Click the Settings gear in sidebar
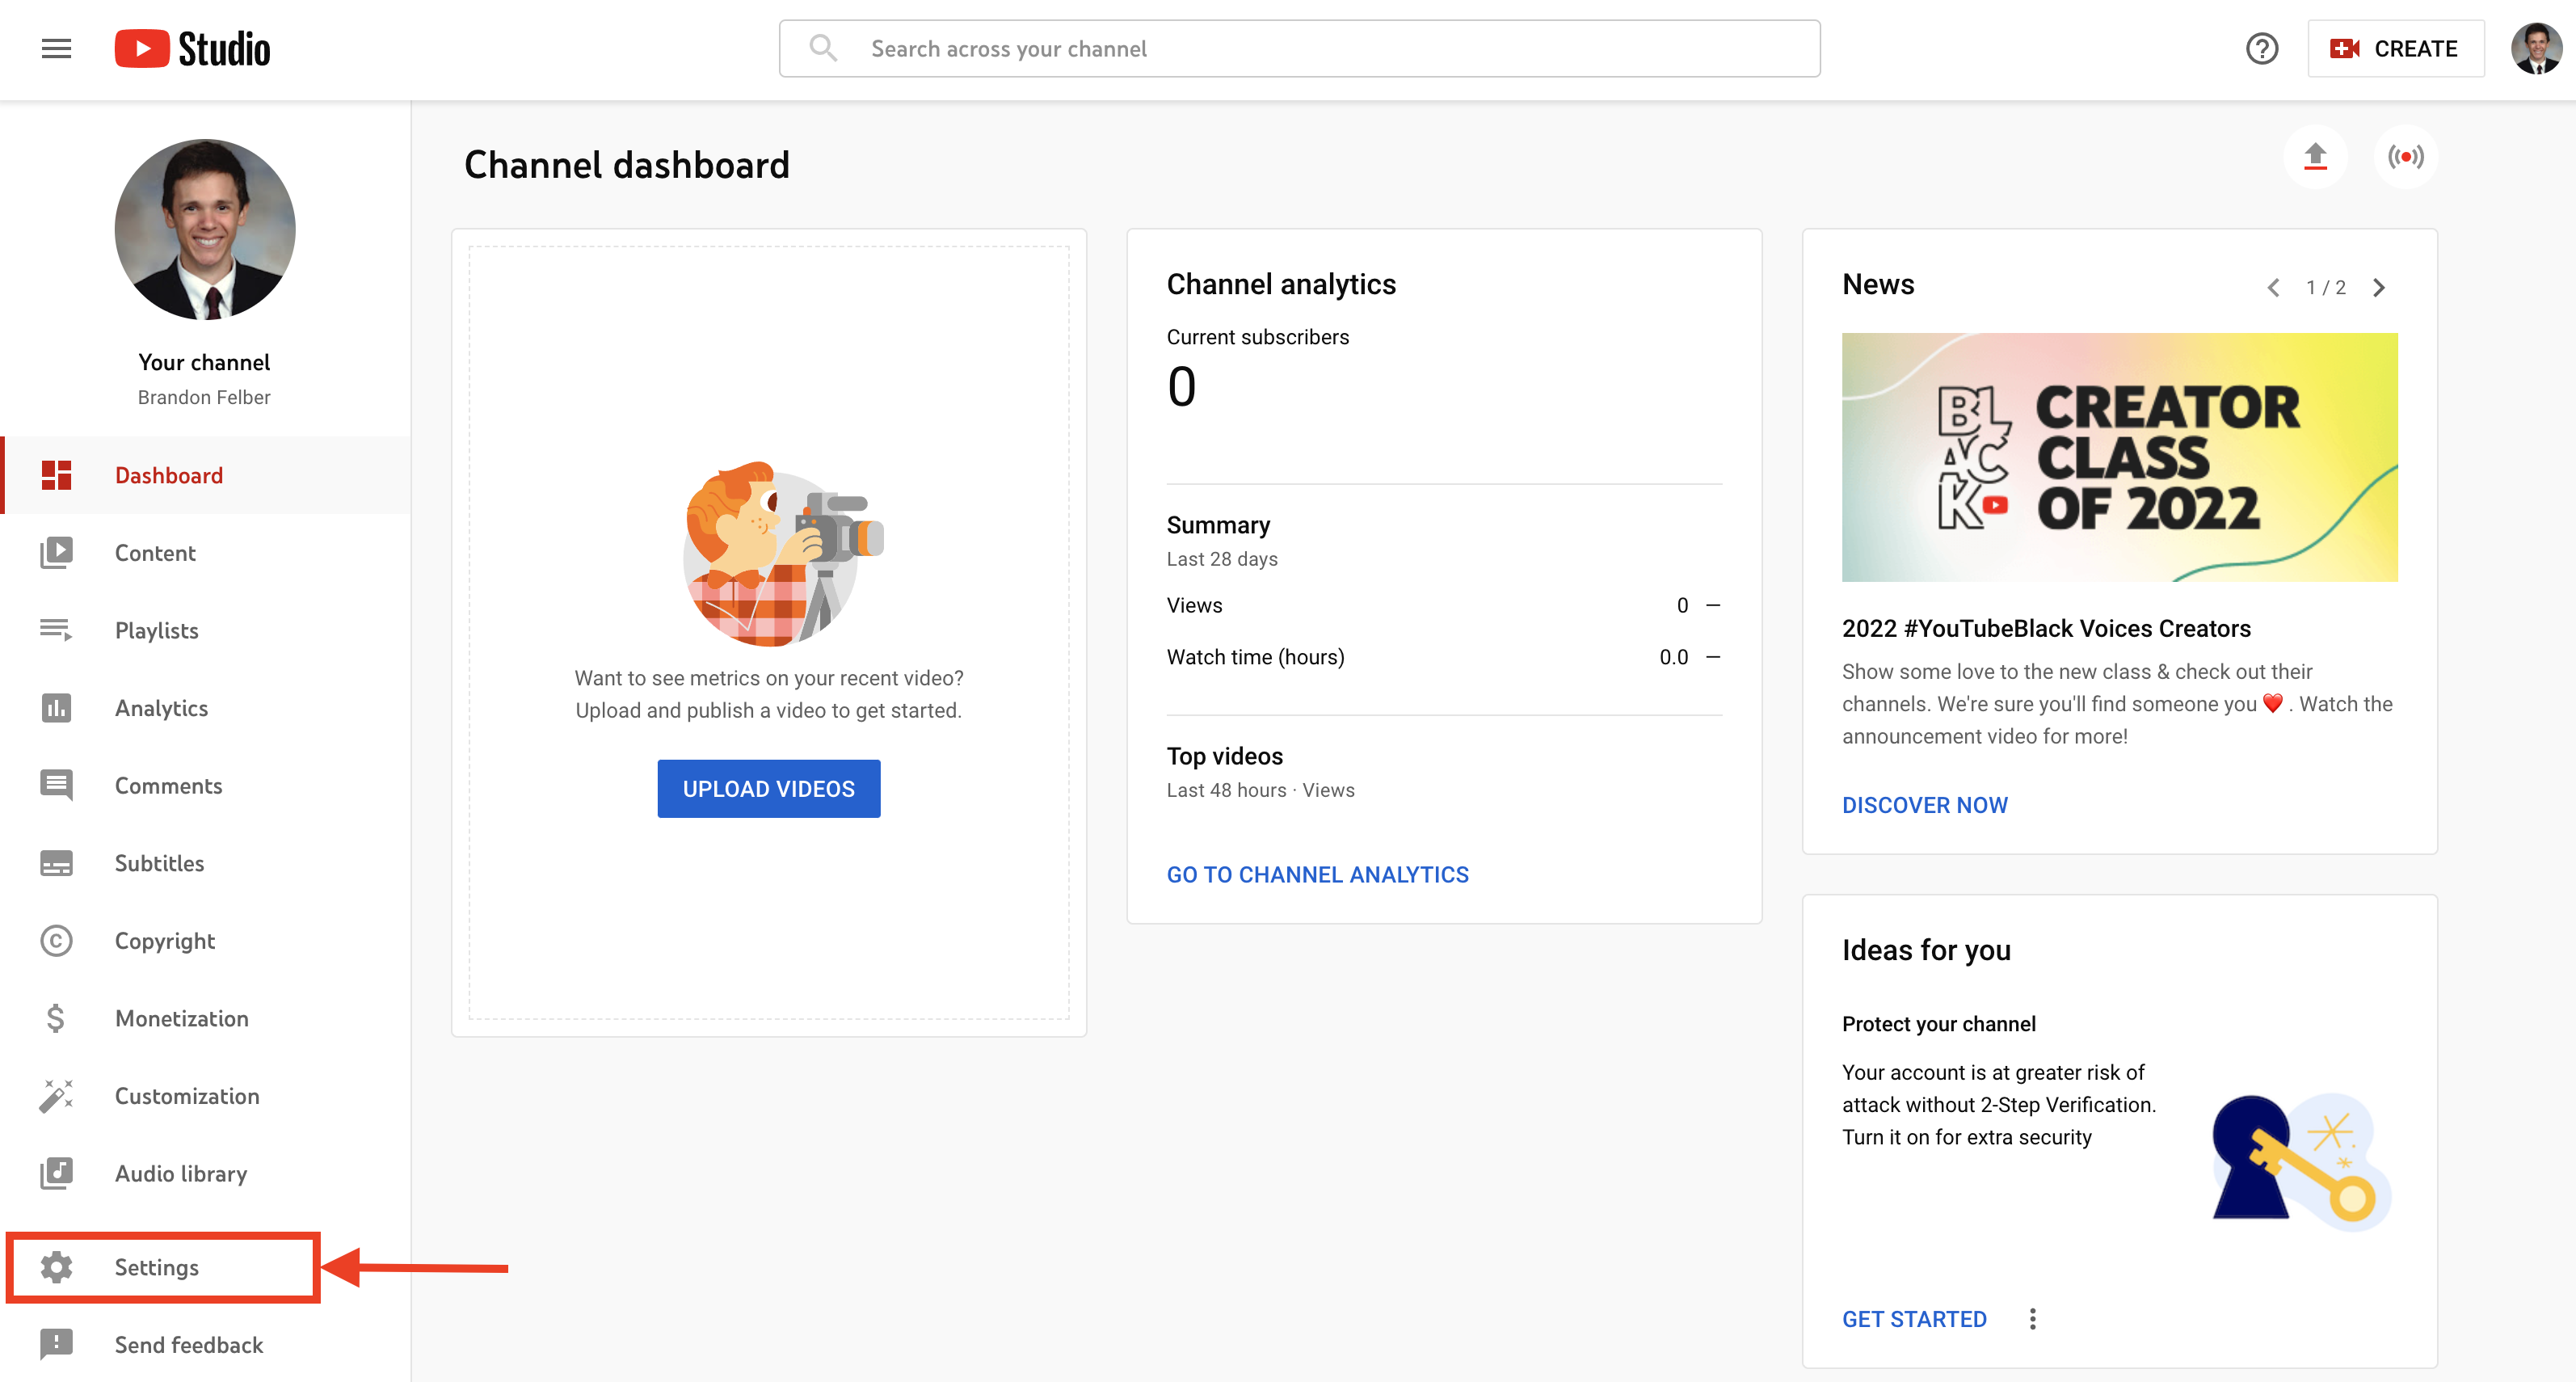2576x1382 pixels. tap(56, 1267)
